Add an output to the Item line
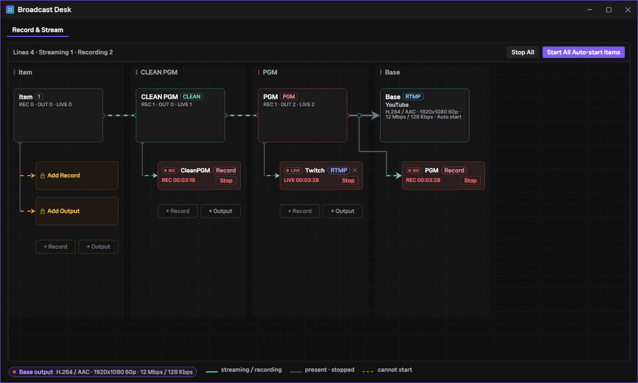This screenshot has height=383, width=638. tap(98, 247)
